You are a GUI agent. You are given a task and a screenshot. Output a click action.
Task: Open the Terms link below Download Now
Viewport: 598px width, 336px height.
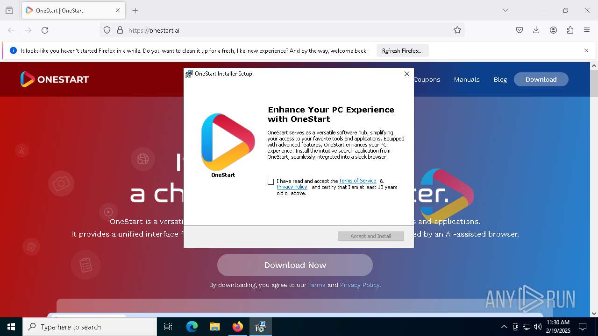(317, 285)
